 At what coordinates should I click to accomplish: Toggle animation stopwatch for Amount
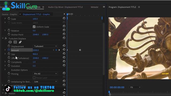9,50
